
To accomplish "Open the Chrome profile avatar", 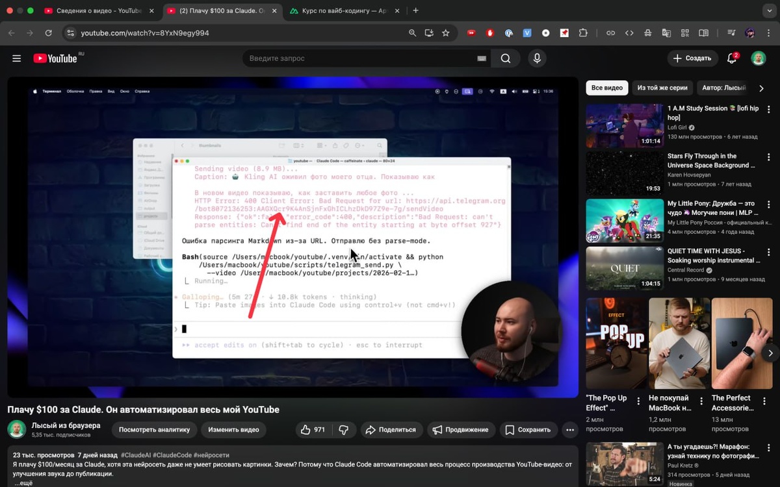I will coord(750,33).
